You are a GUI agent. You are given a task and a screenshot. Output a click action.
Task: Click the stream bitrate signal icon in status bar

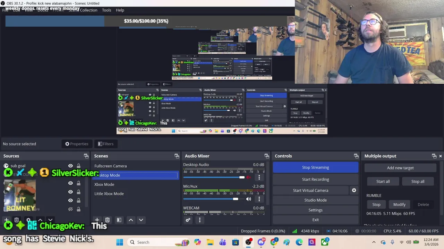pyautogui.click(x=294, y=231)
